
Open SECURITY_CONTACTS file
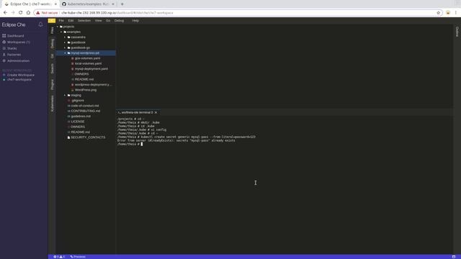tap(88, 137)
